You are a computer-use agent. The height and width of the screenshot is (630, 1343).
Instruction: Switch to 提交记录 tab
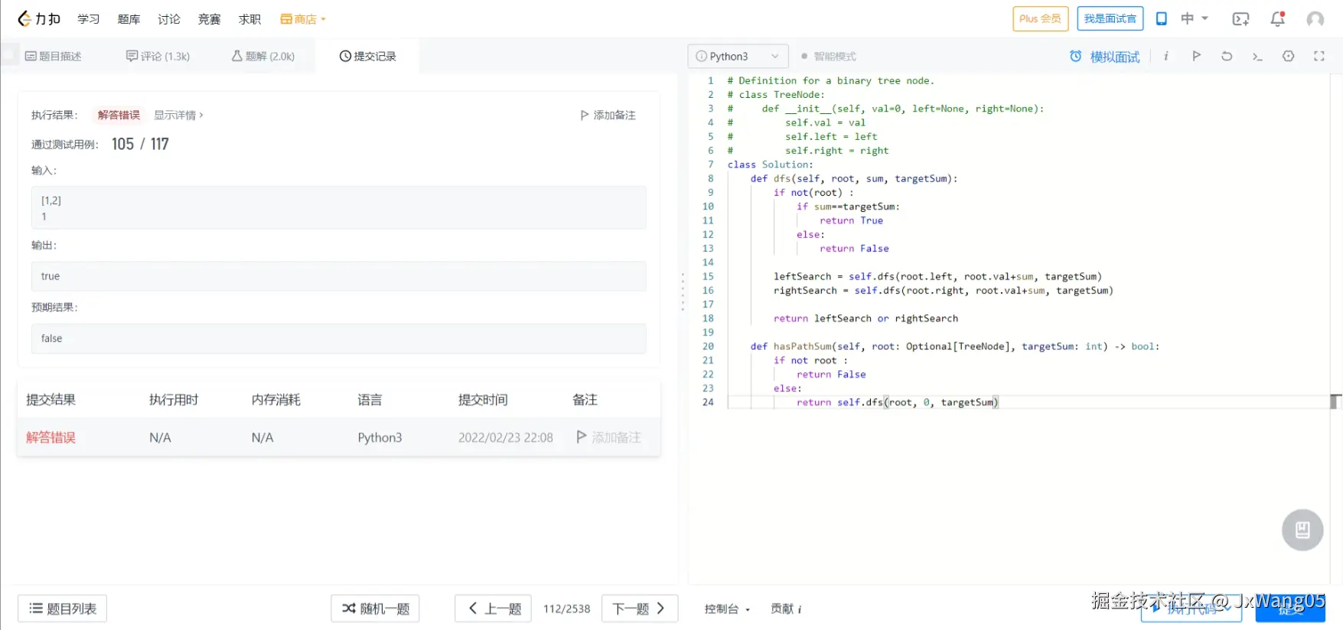pyautogui.click(x=368, y=57)
